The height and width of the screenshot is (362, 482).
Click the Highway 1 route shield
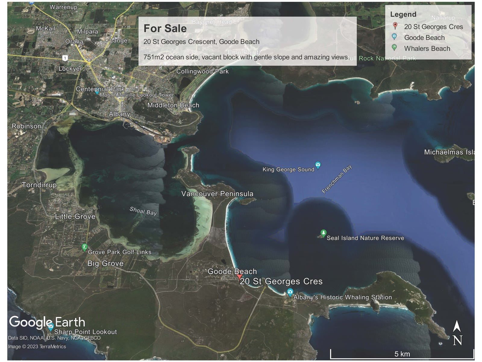(65, 58)
